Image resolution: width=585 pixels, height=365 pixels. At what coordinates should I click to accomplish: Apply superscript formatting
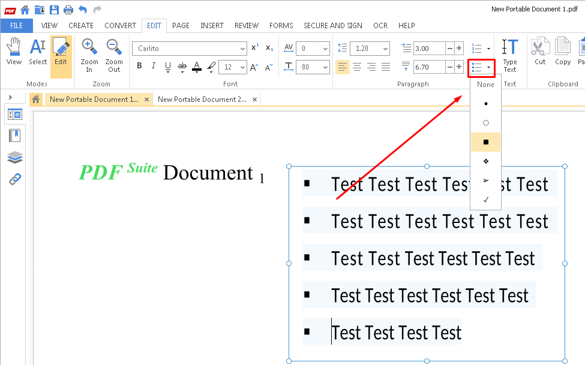pos(255,48)
